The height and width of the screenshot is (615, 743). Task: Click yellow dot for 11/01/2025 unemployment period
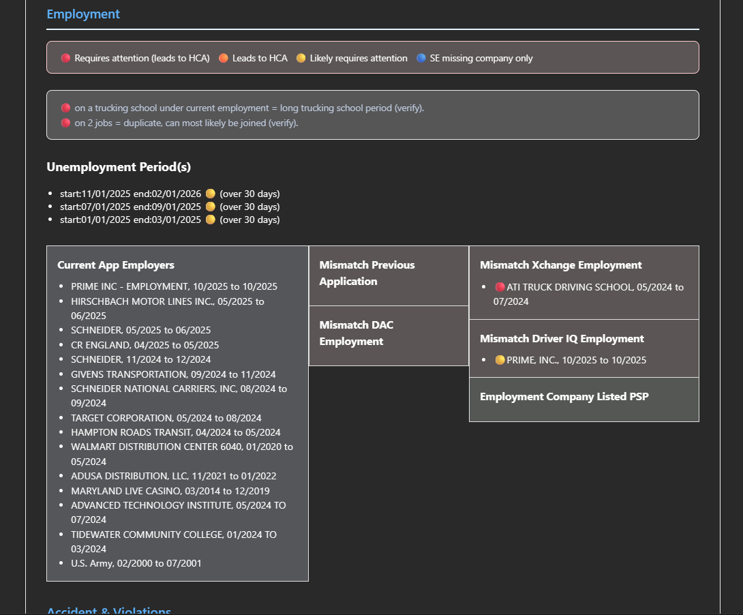(x=211, y=194)
